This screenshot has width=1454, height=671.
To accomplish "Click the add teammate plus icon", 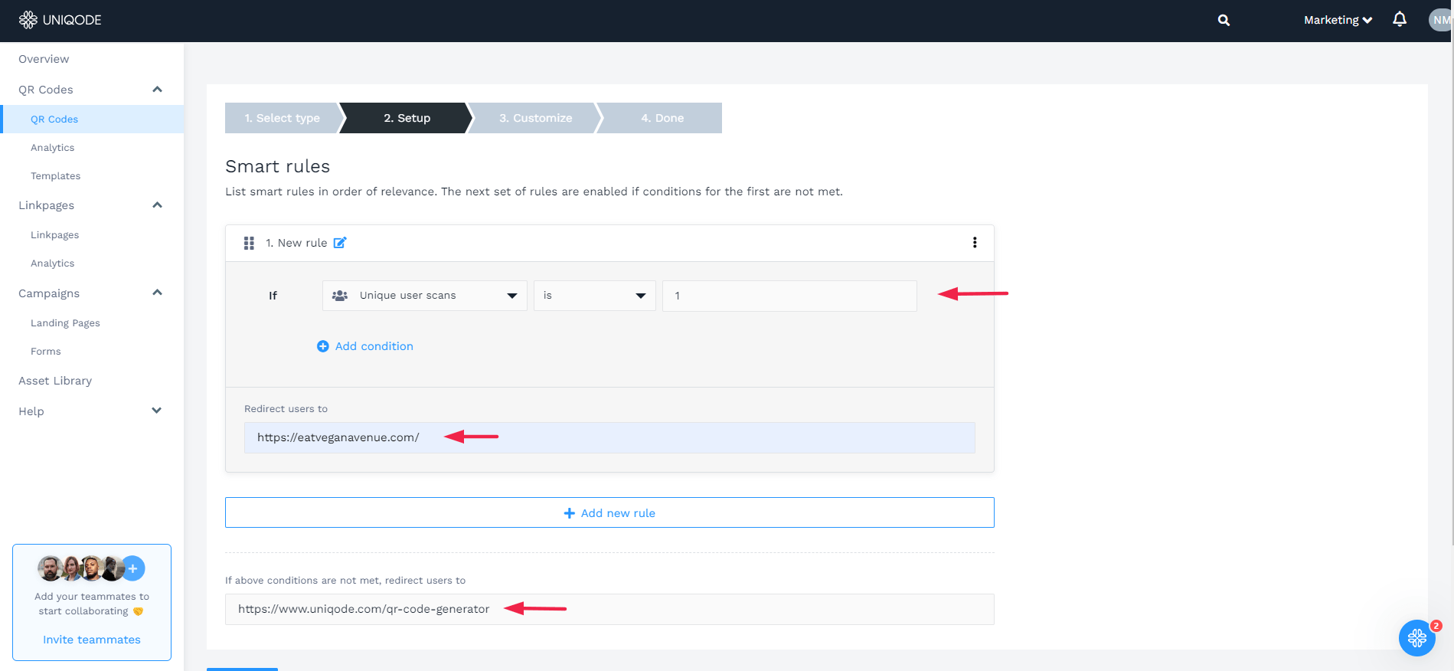I will [x=133, y=568].
